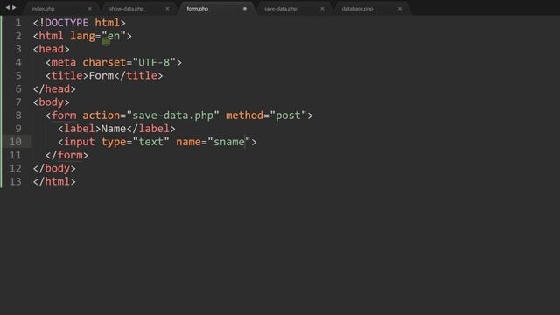Click the "charset" attribute on line 4
The height and width of the screenshot is (315, 560).
coord(104,62)
